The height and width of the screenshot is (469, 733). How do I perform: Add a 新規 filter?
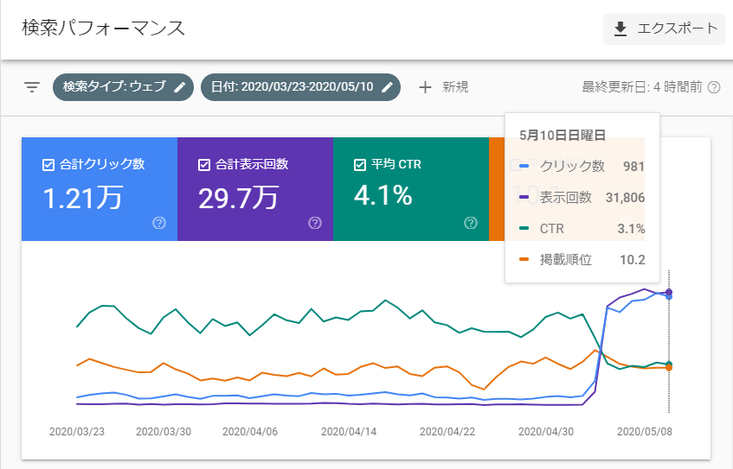pyautogui.click(x=444, y=87)
